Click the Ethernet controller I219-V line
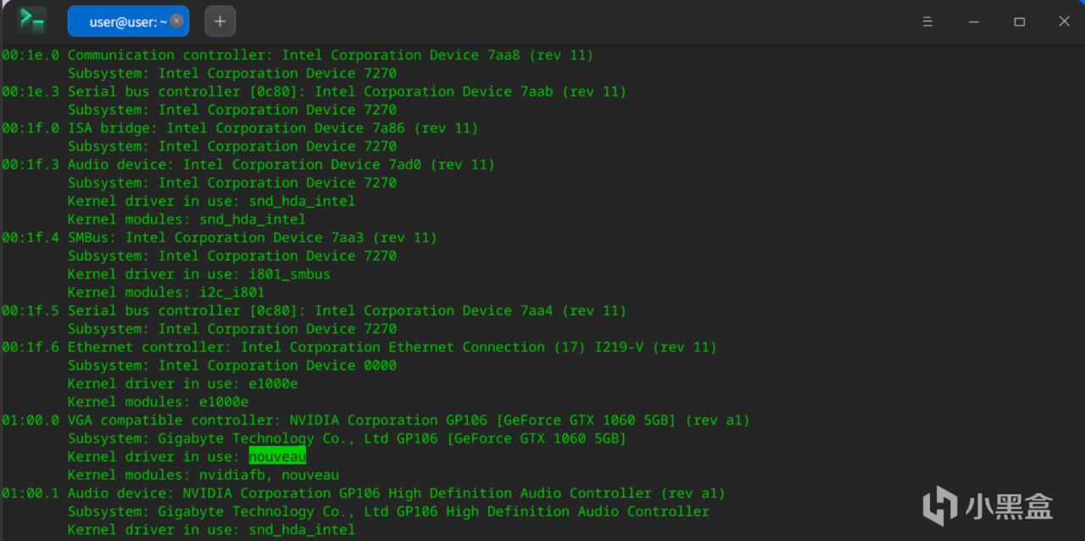This screenshot has height=541, width=1085. pos(359,347)
